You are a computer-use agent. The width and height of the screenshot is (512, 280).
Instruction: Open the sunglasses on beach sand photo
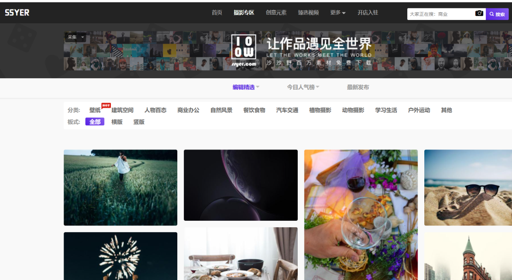tap(468, 187)
